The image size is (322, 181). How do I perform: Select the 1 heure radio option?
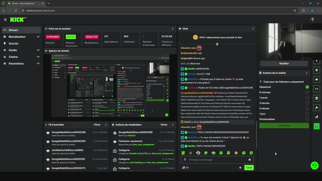(307, 98)
